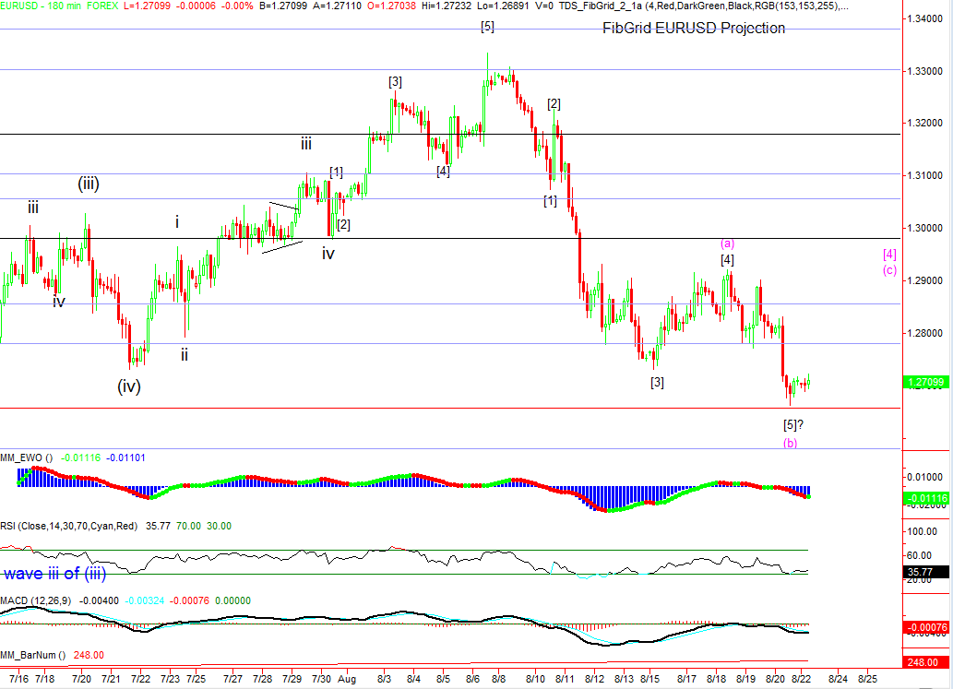
Task: Click the blue 'wave iii of (iii)' text
Action: pyautogui.click(x=54, y=574)
